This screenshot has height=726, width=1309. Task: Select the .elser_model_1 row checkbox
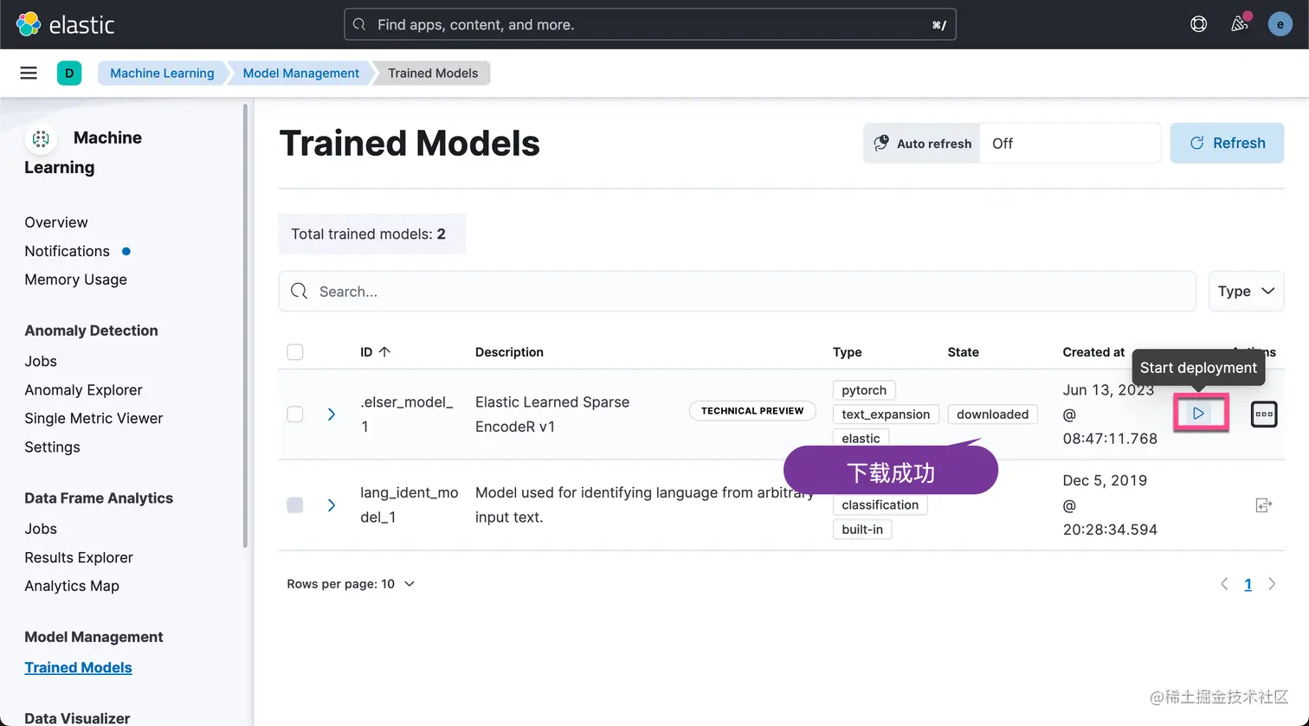point(295,414)
